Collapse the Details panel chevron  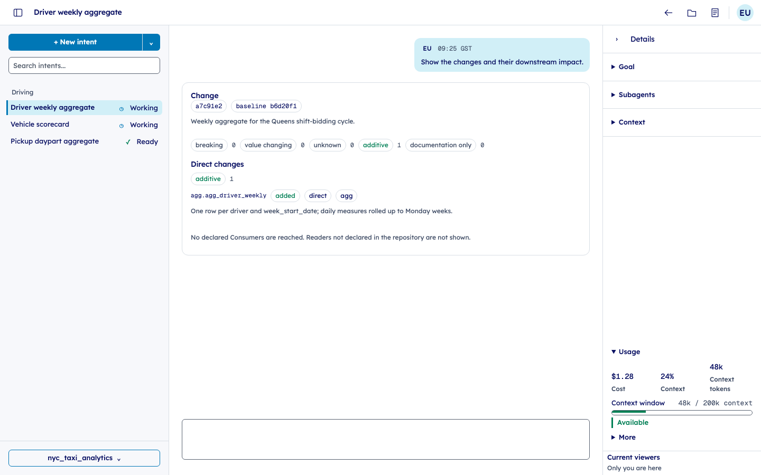(617, 40)
